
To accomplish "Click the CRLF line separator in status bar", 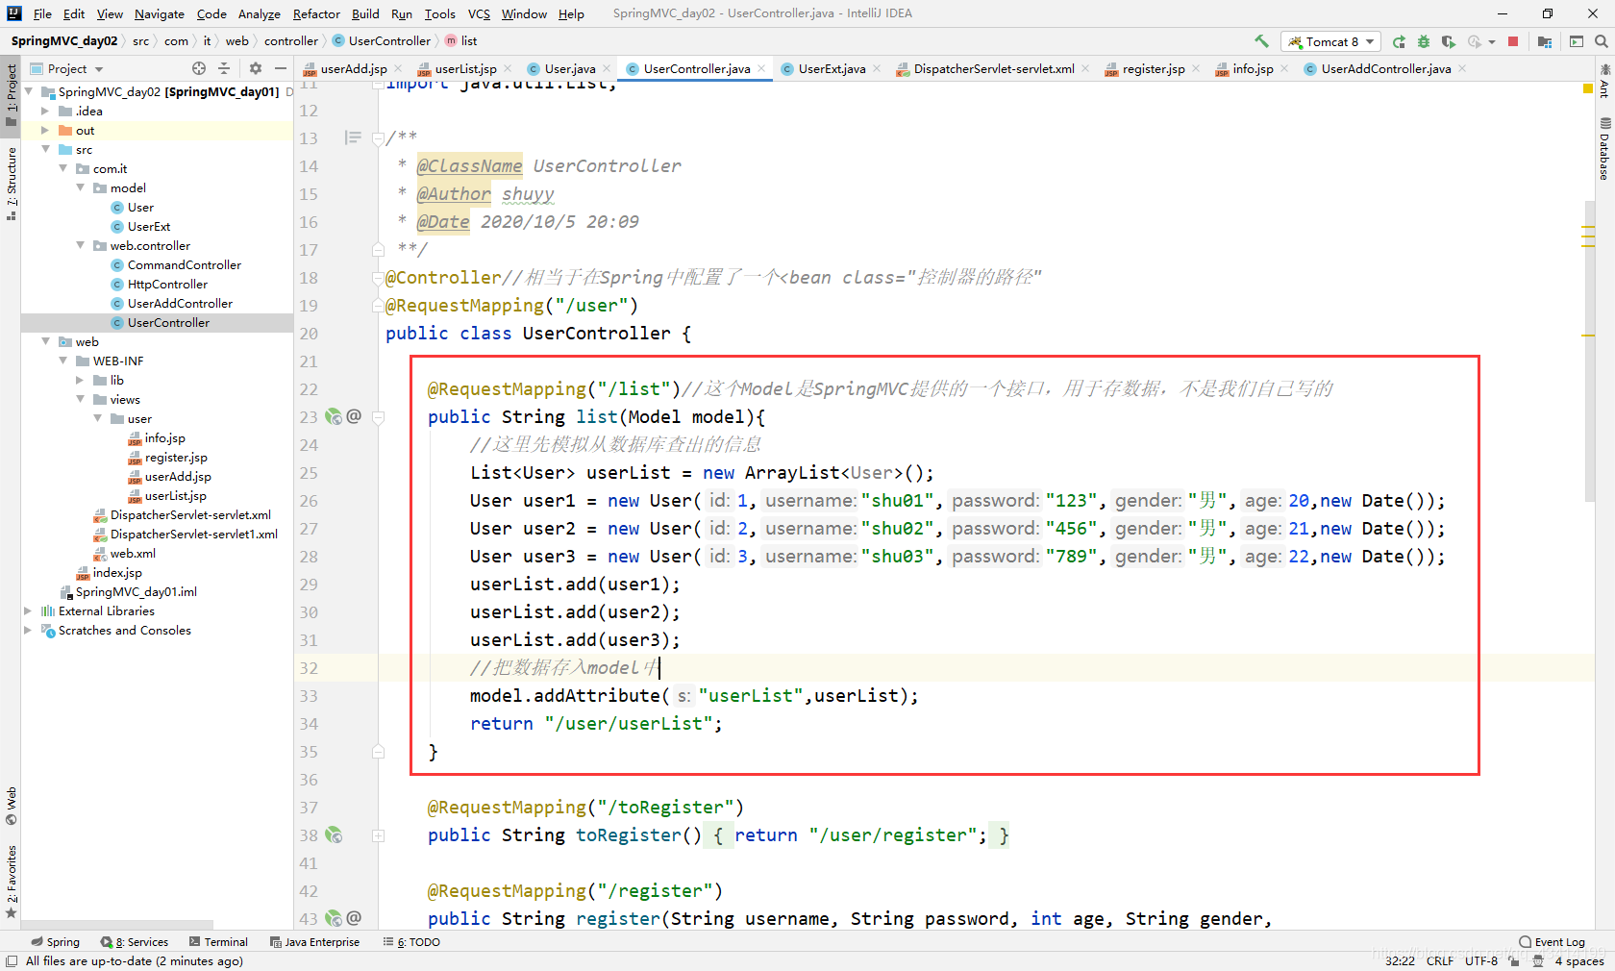I will (1440, 961).
